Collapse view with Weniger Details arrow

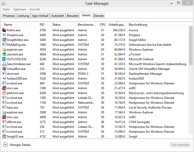point(6,145)
